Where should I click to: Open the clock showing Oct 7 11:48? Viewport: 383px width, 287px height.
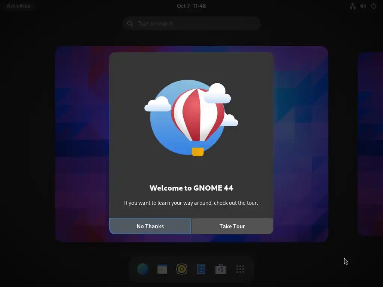(191, 6)
